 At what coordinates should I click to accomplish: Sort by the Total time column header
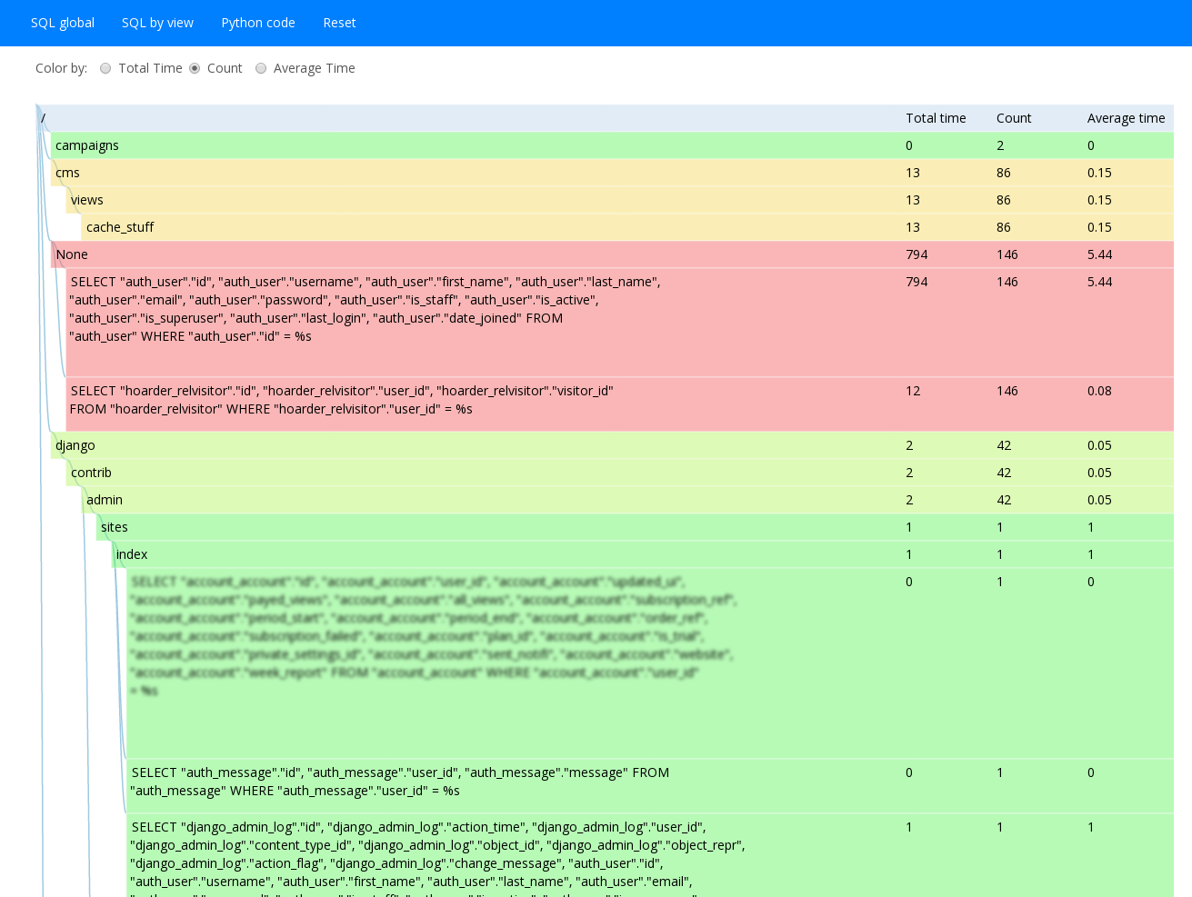(x=936, y=118)
